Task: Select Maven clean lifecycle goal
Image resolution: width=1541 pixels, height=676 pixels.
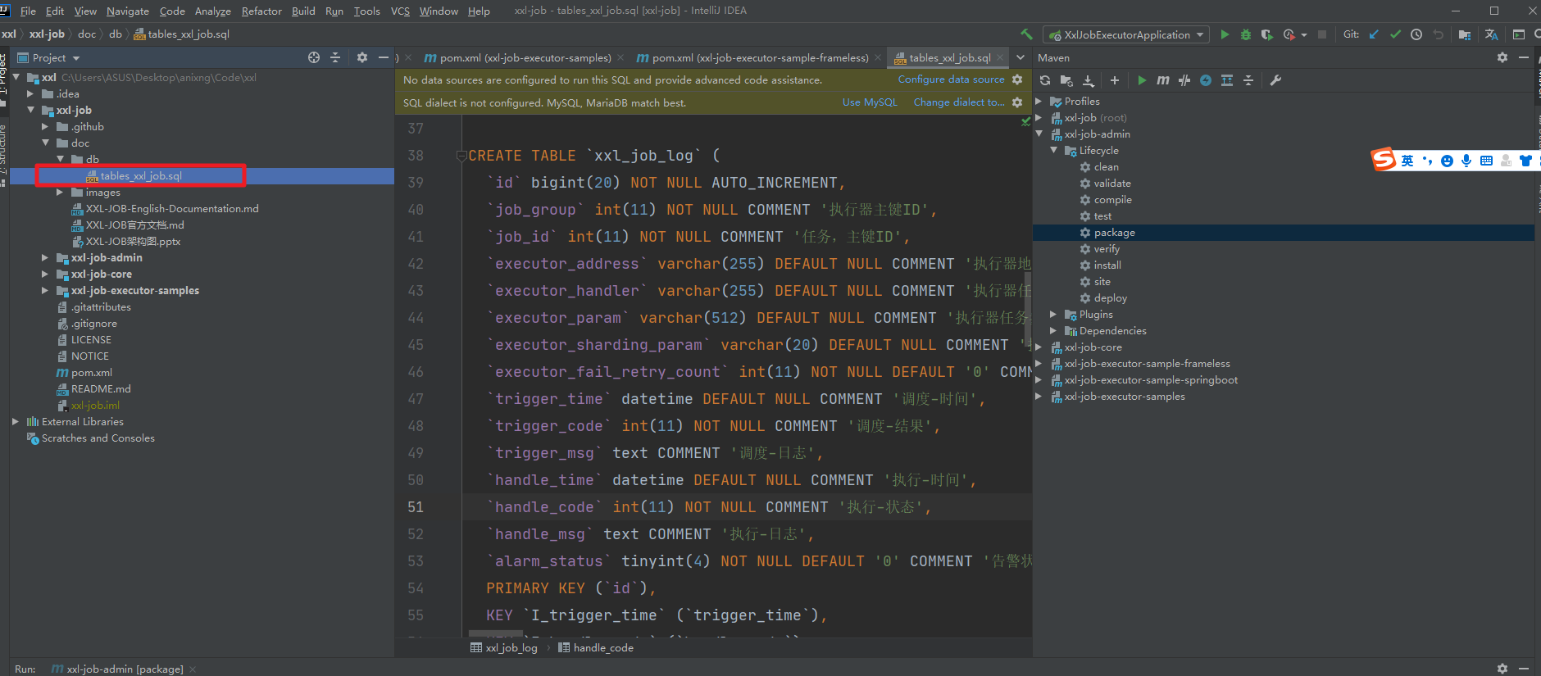Action: pyautogui.click(x=1106, y=166)
